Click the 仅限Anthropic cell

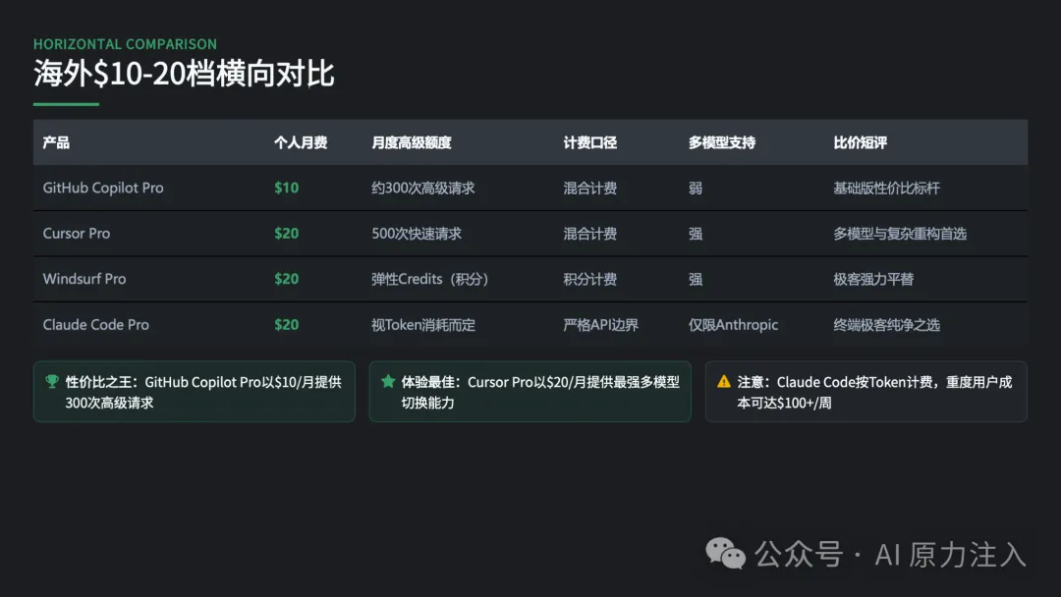[733, 325]
